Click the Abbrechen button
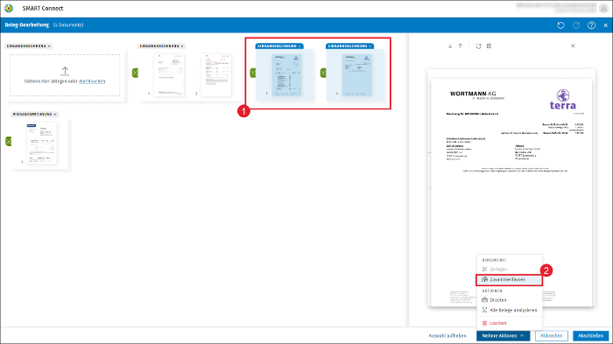613x344 pixels. point(551,336)
